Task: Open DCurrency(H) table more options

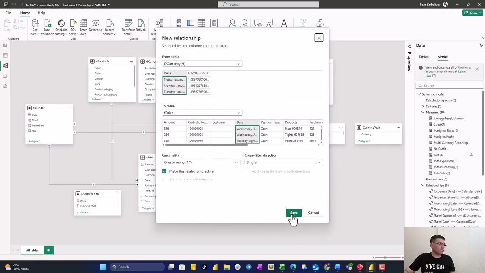Action: pos(117,194)
